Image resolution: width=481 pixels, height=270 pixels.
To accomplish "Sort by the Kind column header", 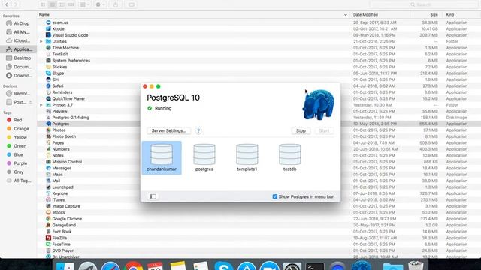I will (x=461, y=15).
